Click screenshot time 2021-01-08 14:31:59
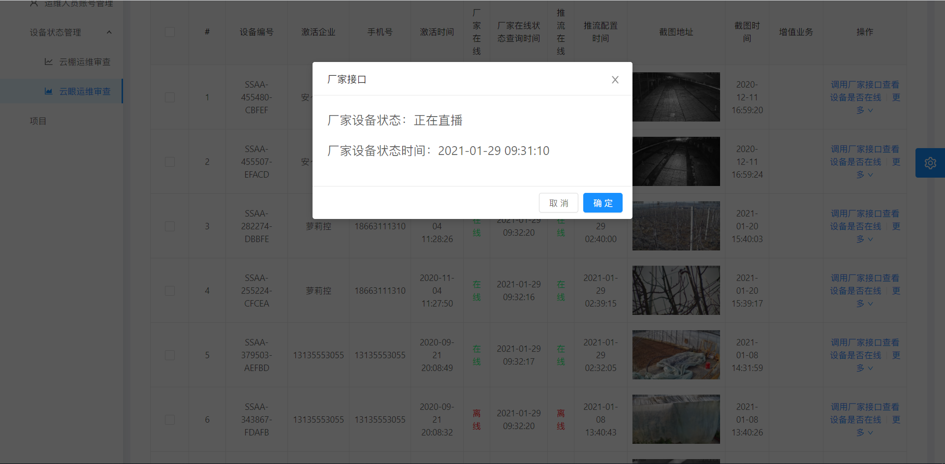 point(747,355)
